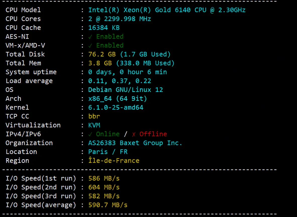Click the IPv4/IPv6 label
297x217 pixels.
(x=23, y=134)
